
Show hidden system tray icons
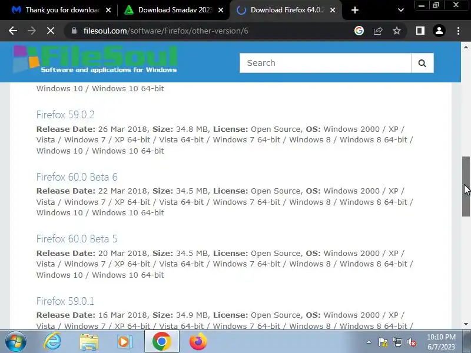(369, 342)
